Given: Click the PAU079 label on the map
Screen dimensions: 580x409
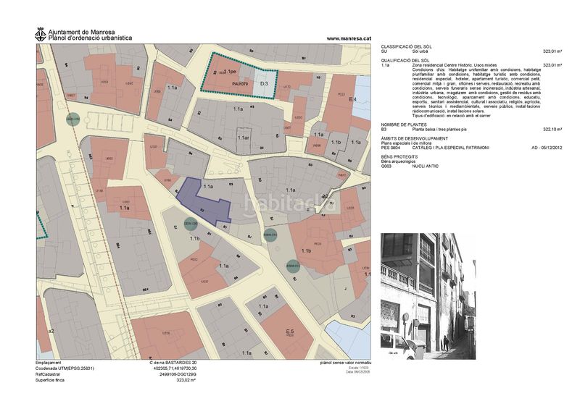Looking at the screenshot, I should pyautogui.click(x=240, y=84).
